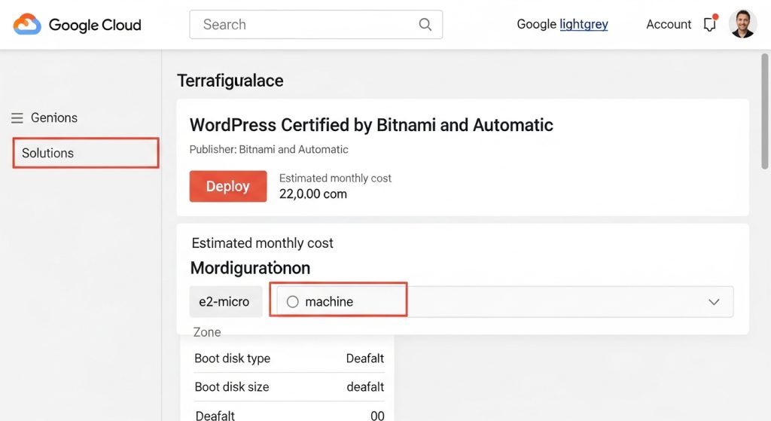Select the machine radio button
The height and width of the screenshot is (421, 771).
[x=293, y=301]
